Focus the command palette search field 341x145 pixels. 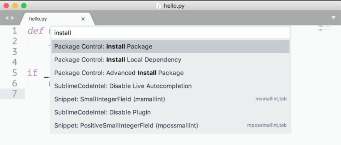pyautogui.click(x=170, y=33)
